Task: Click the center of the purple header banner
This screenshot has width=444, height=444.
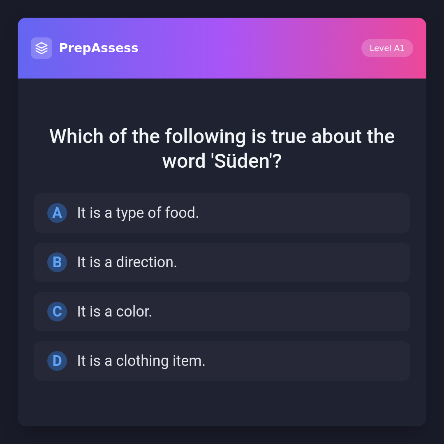Action: 222,48
